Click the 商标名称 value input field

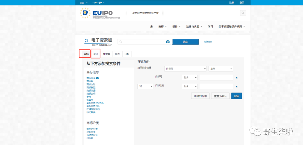pos(216,86)
